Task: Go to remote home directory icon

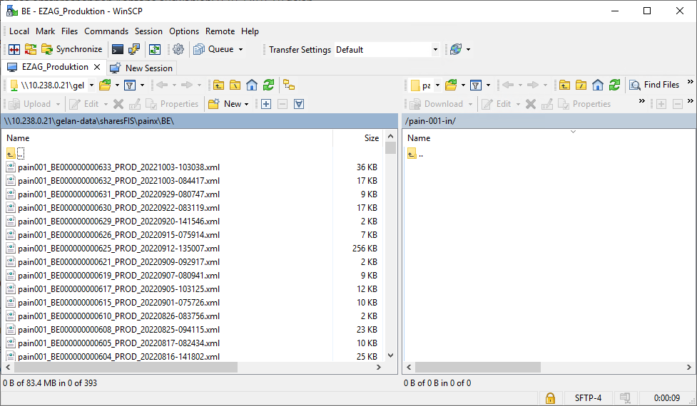Action: [598, 85]
